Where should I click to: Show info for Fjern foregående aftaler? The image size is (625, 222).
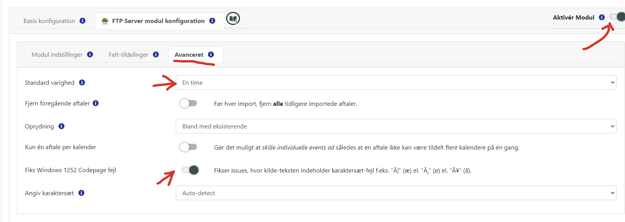(x=96, y=103)
